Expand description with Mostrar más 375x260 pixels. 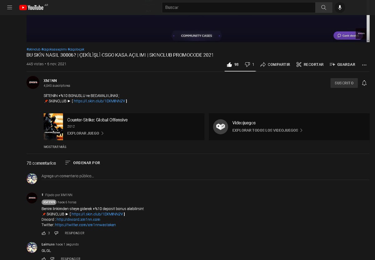coord(55,147)
